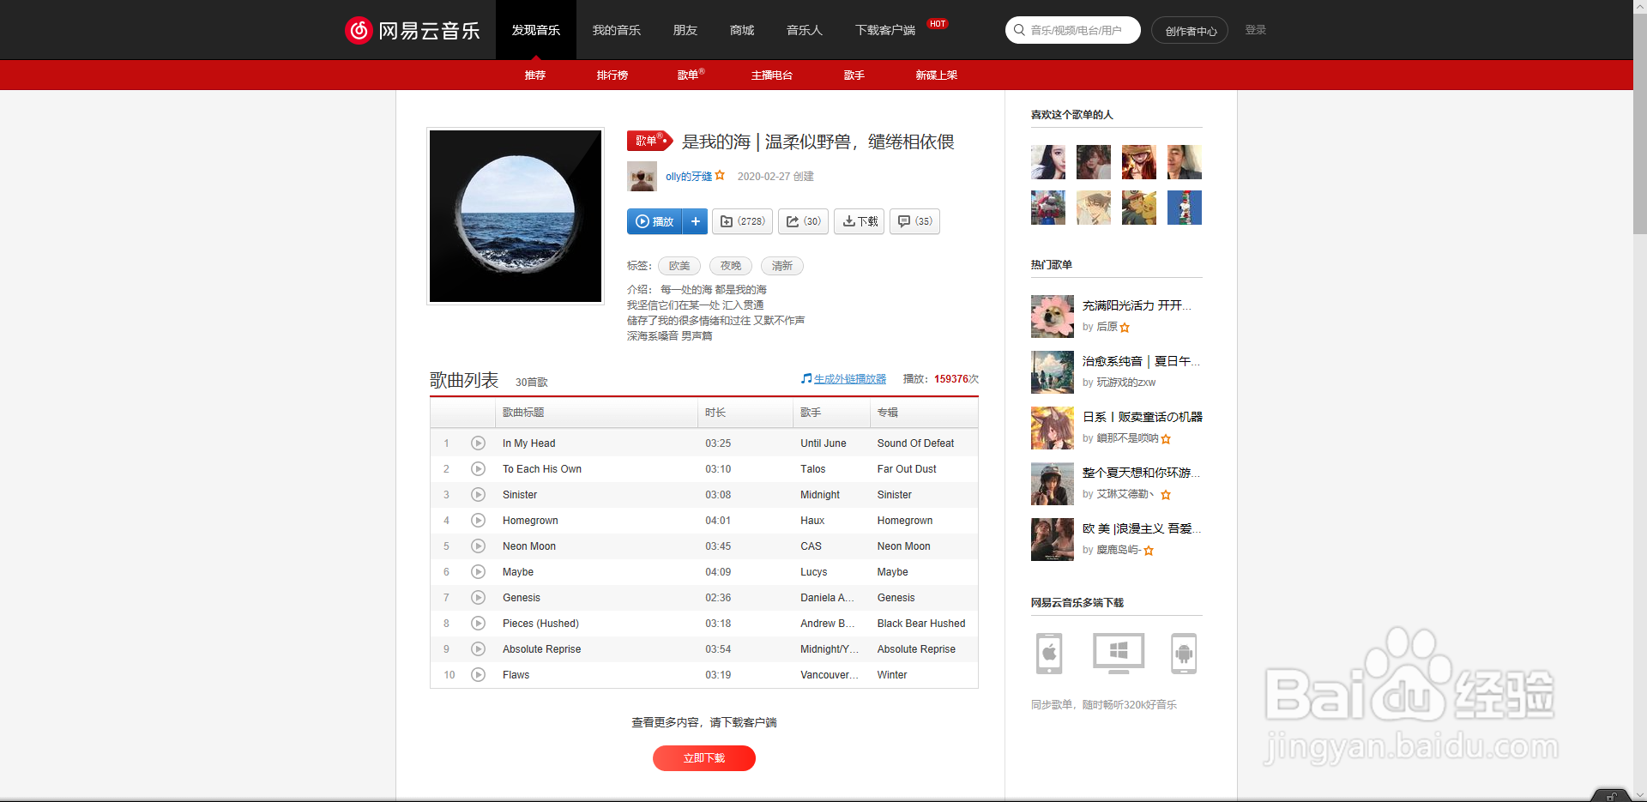
Task: Play the song To Each His Own
Action: [x=478, y=469]
